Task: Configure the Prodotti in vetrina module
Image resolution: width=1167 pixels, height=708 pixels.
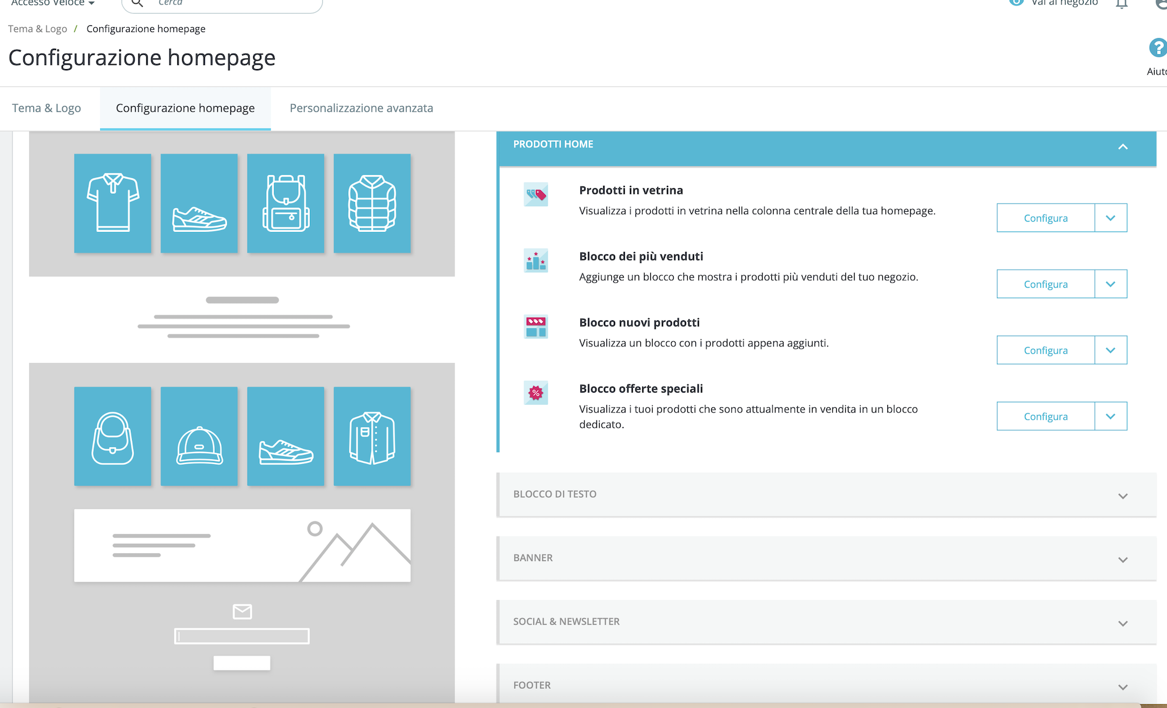Action: (1046, 218)
